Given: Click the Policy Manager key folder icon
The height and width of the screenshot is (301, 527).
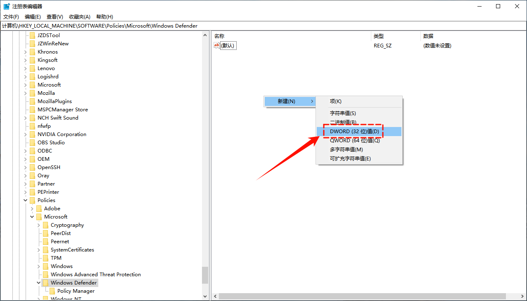Looking at the screenshot, I should pos(52,291).
